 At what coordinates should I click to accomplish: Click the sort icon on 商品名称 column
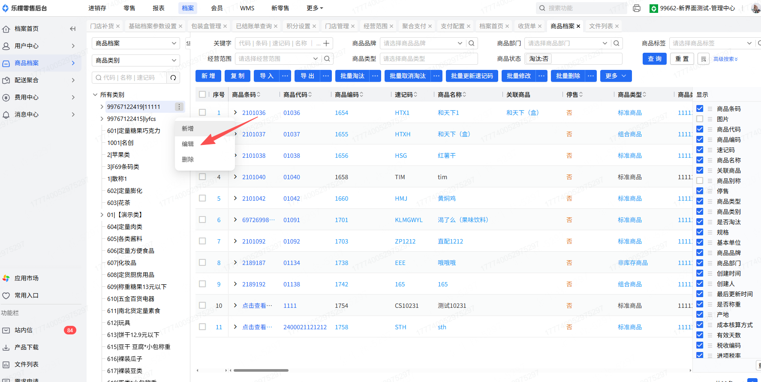pyautogui.click(x=464, y=95)
